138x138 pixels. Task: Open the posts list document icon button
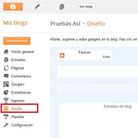[62, 7]
